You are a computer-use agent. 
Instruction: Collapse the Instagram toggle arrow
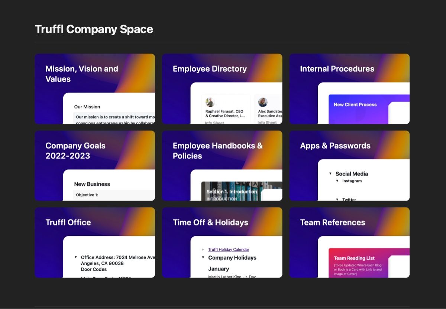tap(337, 181)
